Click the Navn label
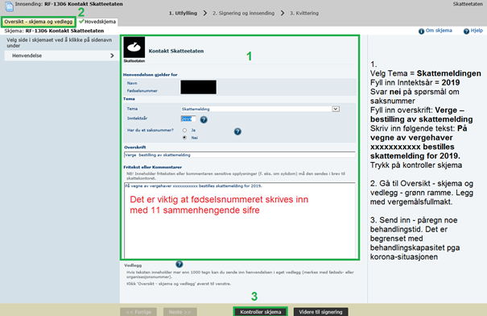Image resolution: width=487 pixels, height=316 pixels. pos(132,83)
